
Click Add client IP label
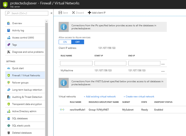tap(99, 13)
